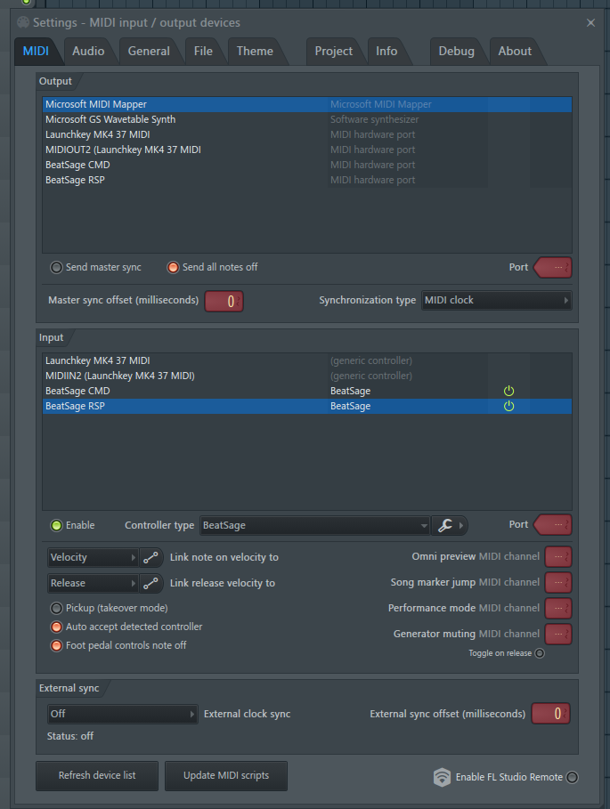Viewport: 610px width, 809px height.
Task: Open External clock sync Off dropdown
Action: pyautogui.click(x=122, y=714)
